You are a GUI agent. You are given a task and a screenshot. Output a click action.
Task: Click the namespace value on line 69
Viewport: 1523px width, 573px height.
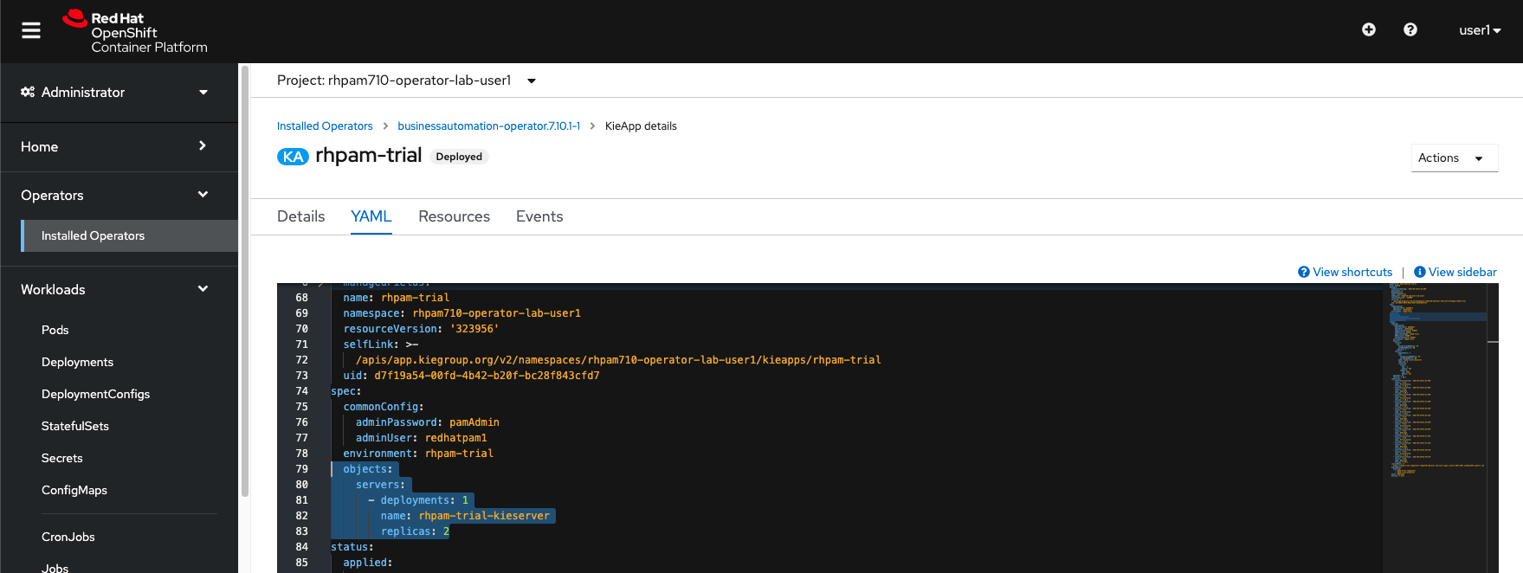pos(497,313)
